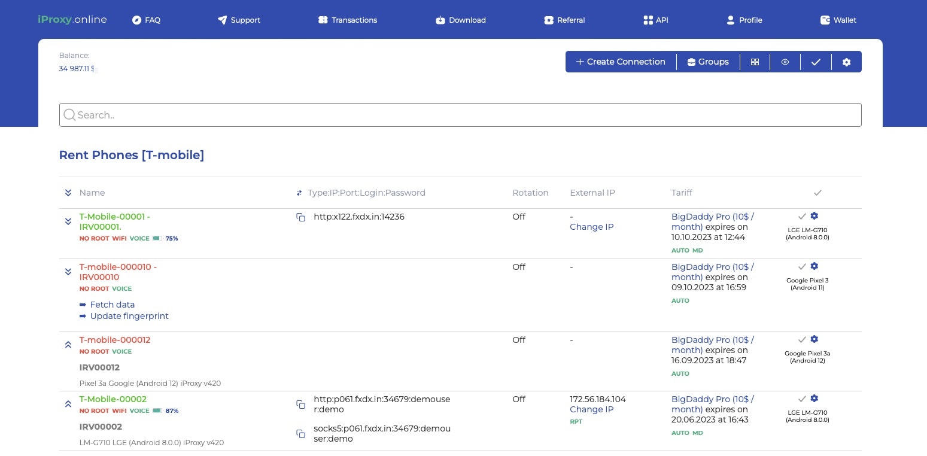Image resolution: width=927 pixels, height=456 pixels.
Task: Click the Update fingerprint link
Action: coord(129,316)
